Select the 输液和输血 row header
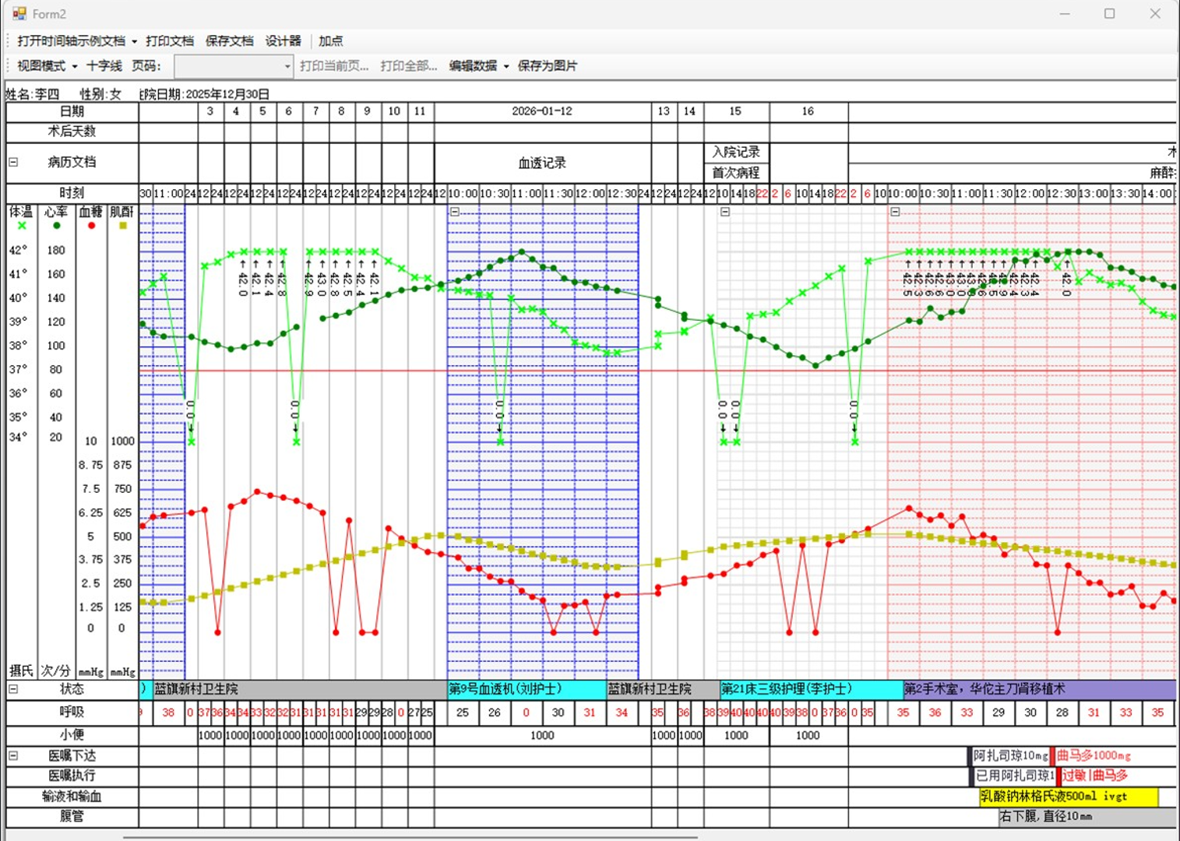 72,797
